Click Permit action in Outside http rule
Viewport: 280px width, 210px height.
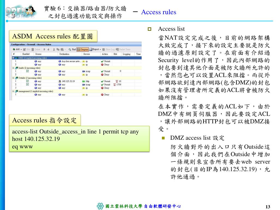pyautogui.click(x=106, y=81)
